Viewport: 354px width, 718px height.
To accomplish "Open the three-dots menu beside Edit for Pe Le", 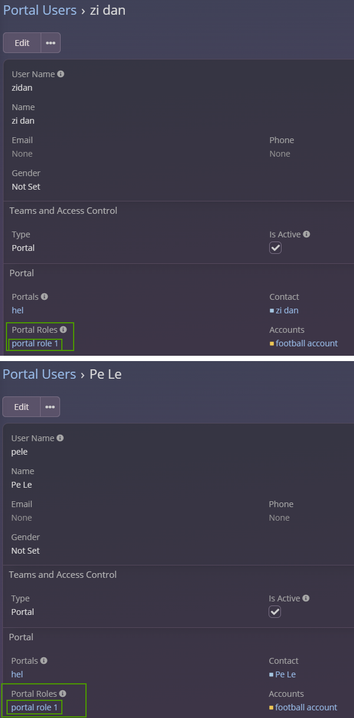I will tap(50, 407).
